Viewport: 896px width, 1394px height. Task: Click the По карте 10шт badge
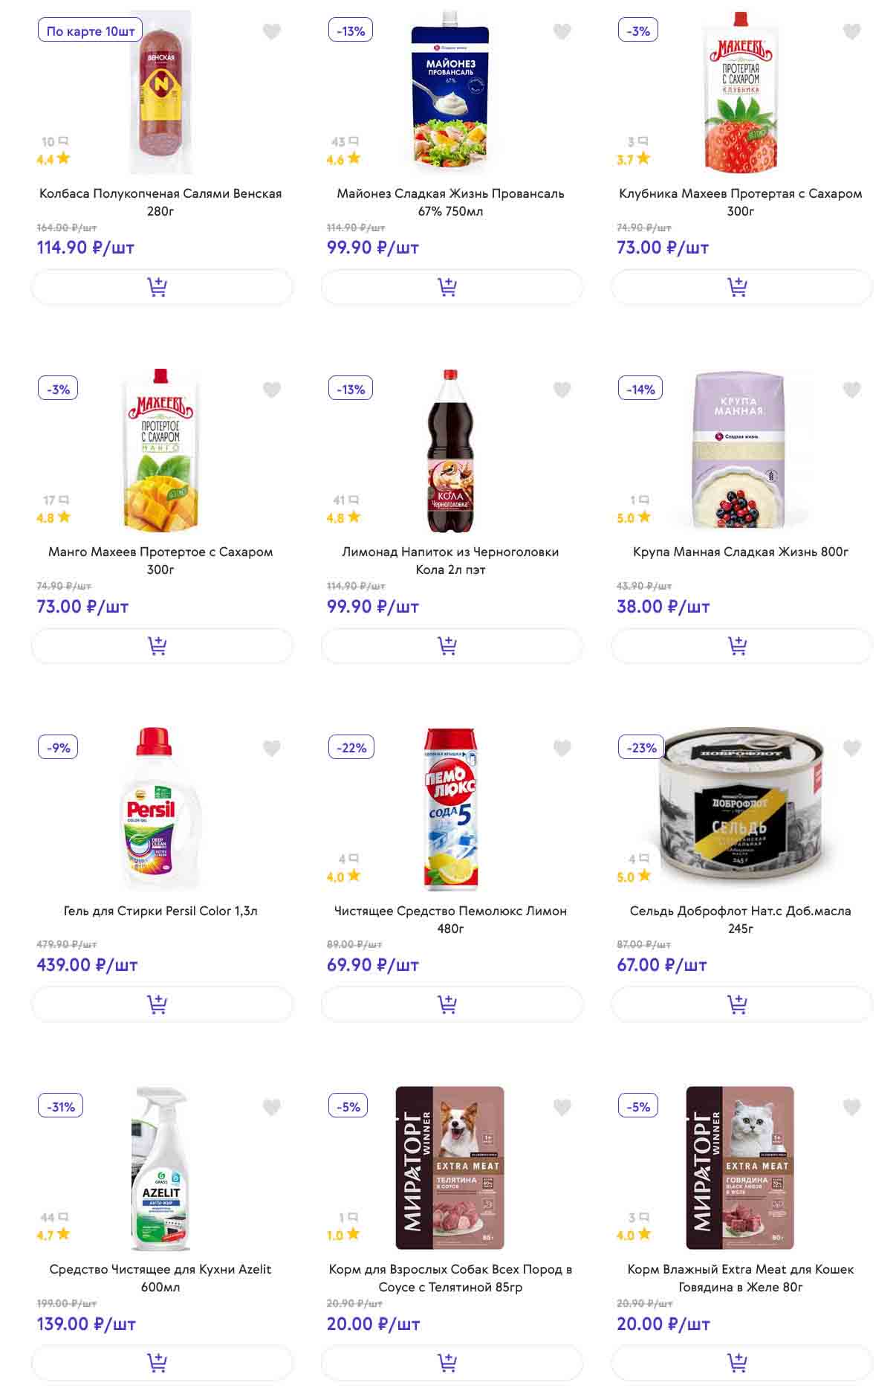click(91, 31)
